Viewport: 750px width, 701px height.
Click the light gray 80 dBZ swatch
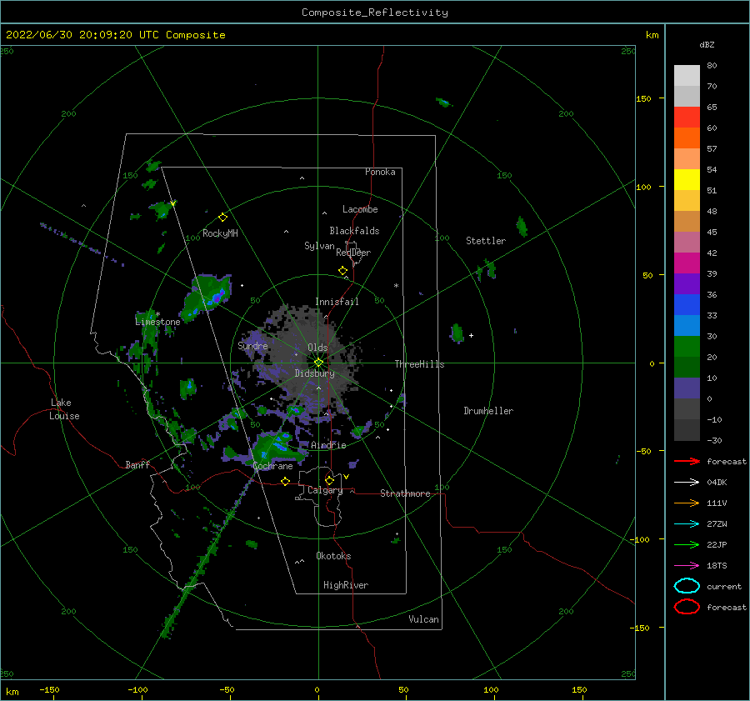pyautogui.click(x=687, y=75)
